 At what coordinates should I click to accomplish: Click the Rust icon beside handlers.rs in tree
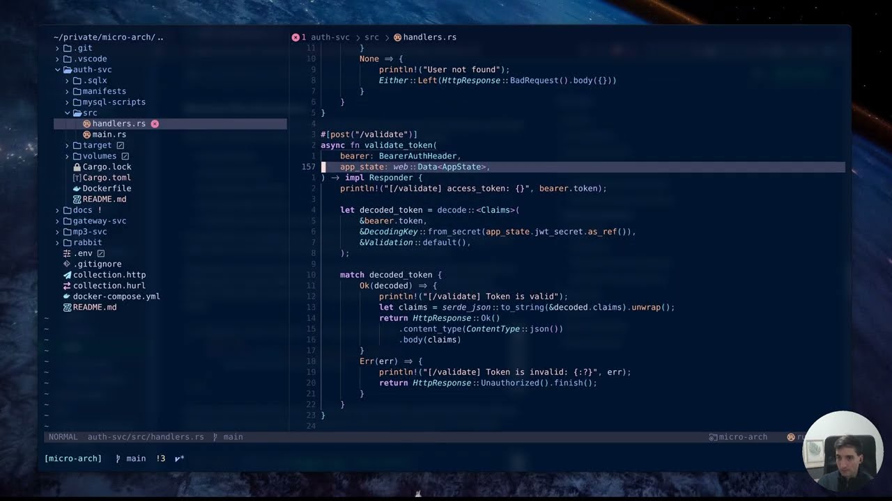(87, 124)
